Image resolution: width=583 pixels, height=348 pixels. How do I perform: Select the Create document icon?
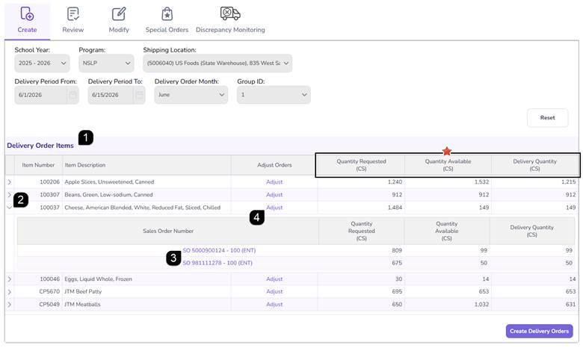[x=27, y=13]
